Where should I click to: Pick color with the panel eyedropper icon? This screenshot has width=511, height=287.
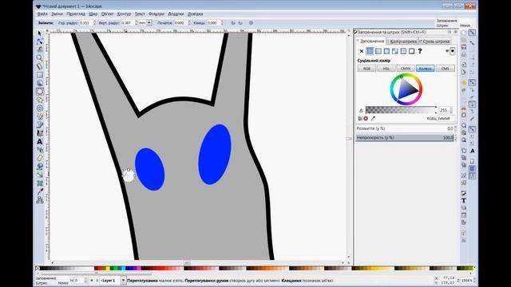[373, 119]
